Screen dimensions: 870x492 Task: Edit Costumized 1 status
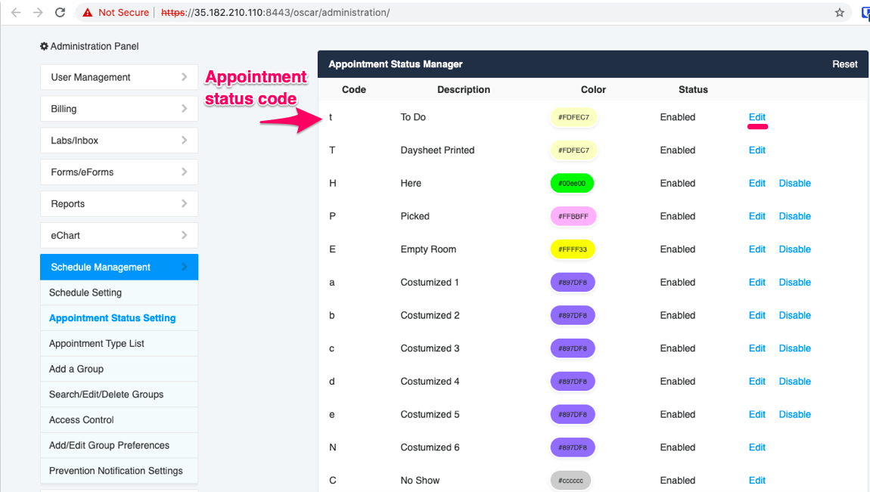[757, 282]
